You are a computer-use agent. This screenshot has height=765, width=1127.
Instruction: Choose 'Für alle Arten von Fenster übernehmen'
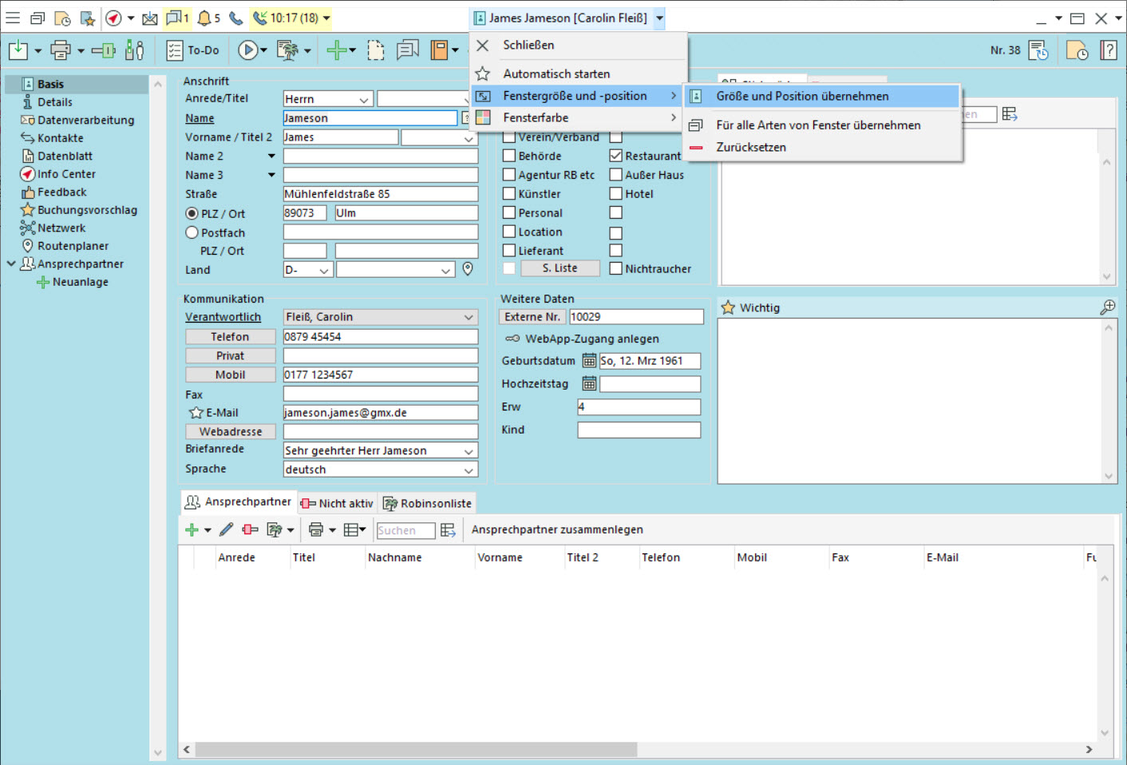coord(818,125)
